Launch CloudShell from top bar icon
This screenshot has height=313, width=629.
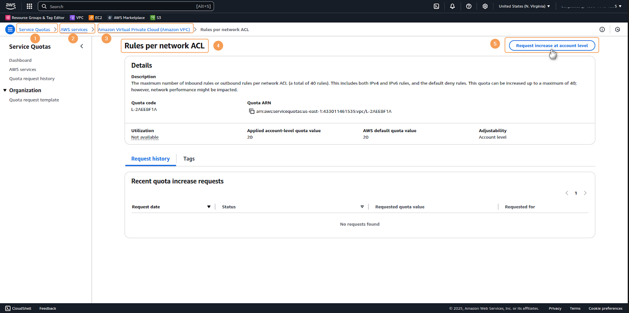click(x=436, y=6)
